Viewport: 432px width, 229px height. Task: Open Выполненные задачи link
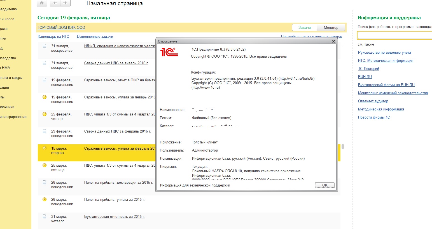coord(95,36)
